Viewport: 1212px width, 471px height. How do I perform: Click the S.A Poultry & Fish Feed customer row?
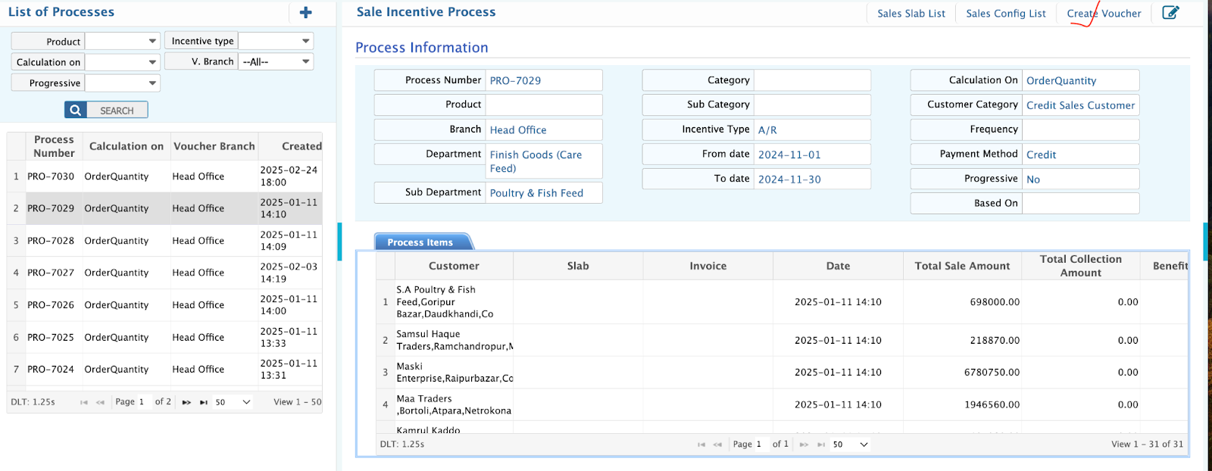[x=781, y=301]
